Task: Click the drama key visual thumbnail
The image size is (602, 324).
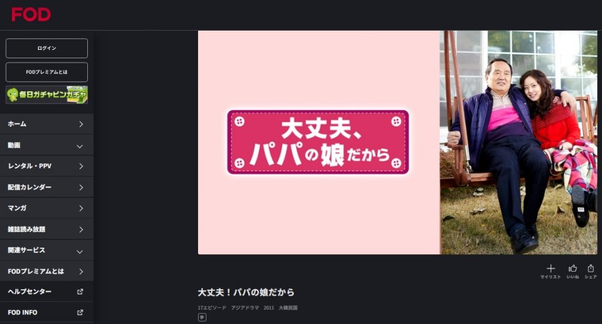Action: 397,142
